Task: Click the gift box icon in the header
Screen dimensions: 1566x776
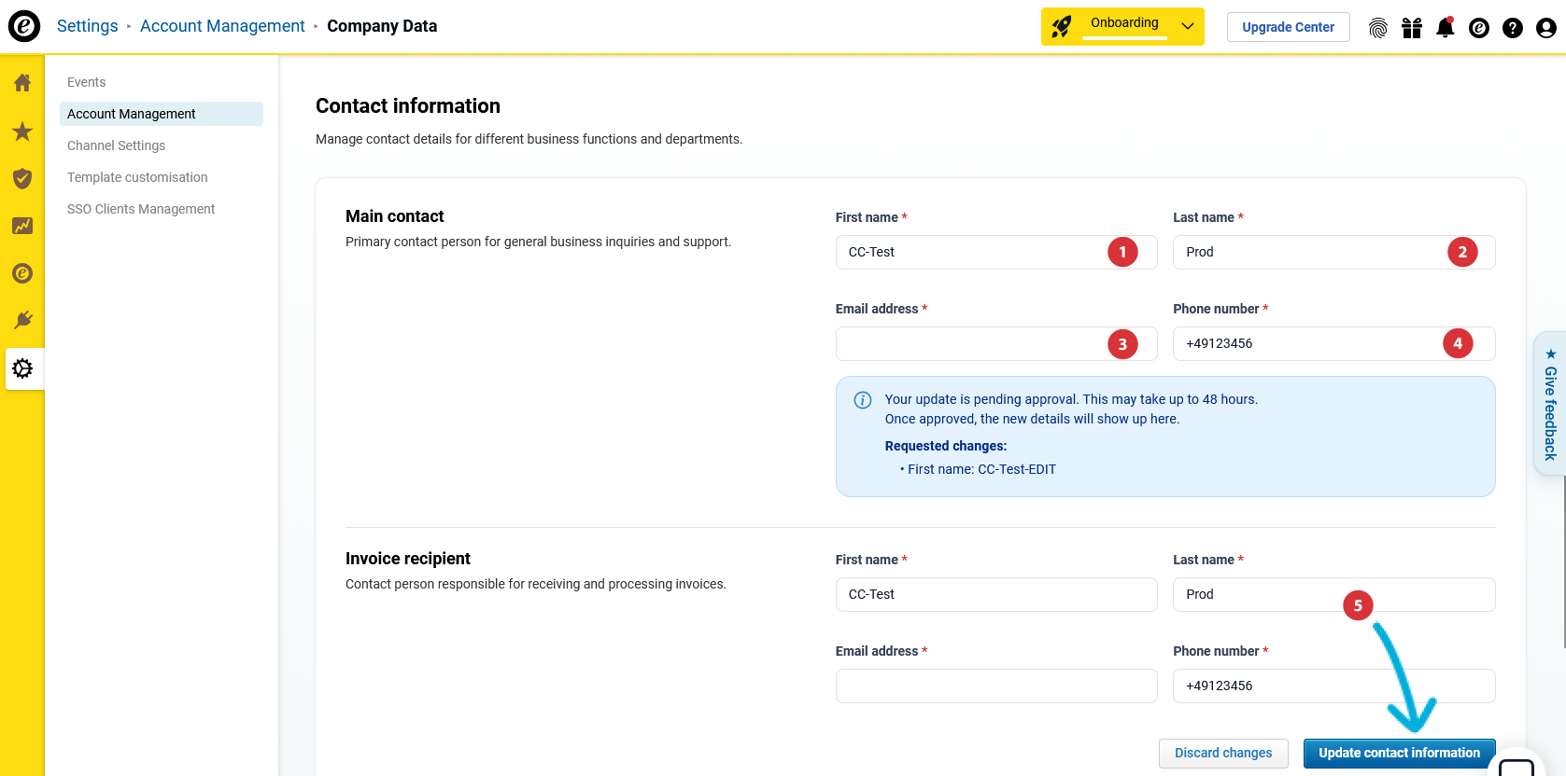Action: pyautogui.click(x=1411, y=28)
